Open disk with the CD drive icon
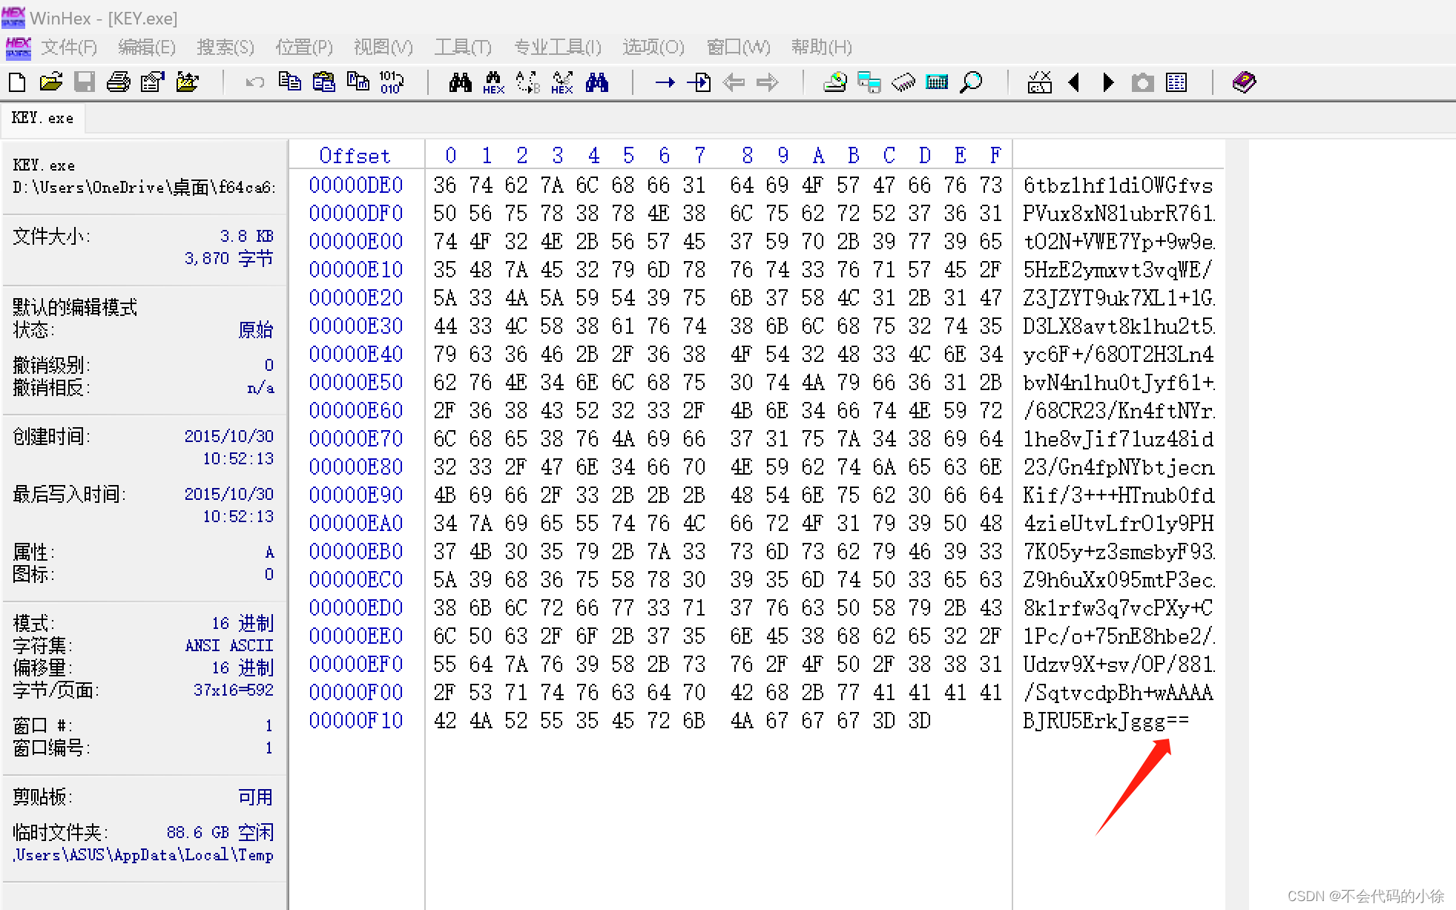This screenshot has width=1456, height=910. click(x=835, y=82)
